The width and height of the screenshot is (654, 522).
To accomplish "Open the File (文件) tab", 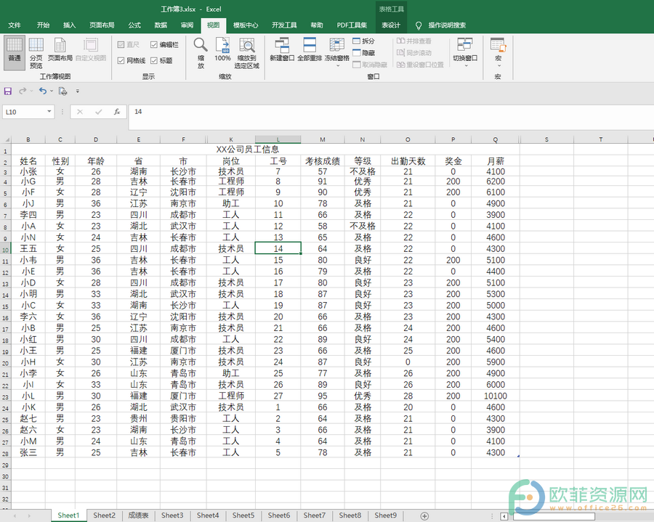I will pyautogui.click(x=15, y=25).
